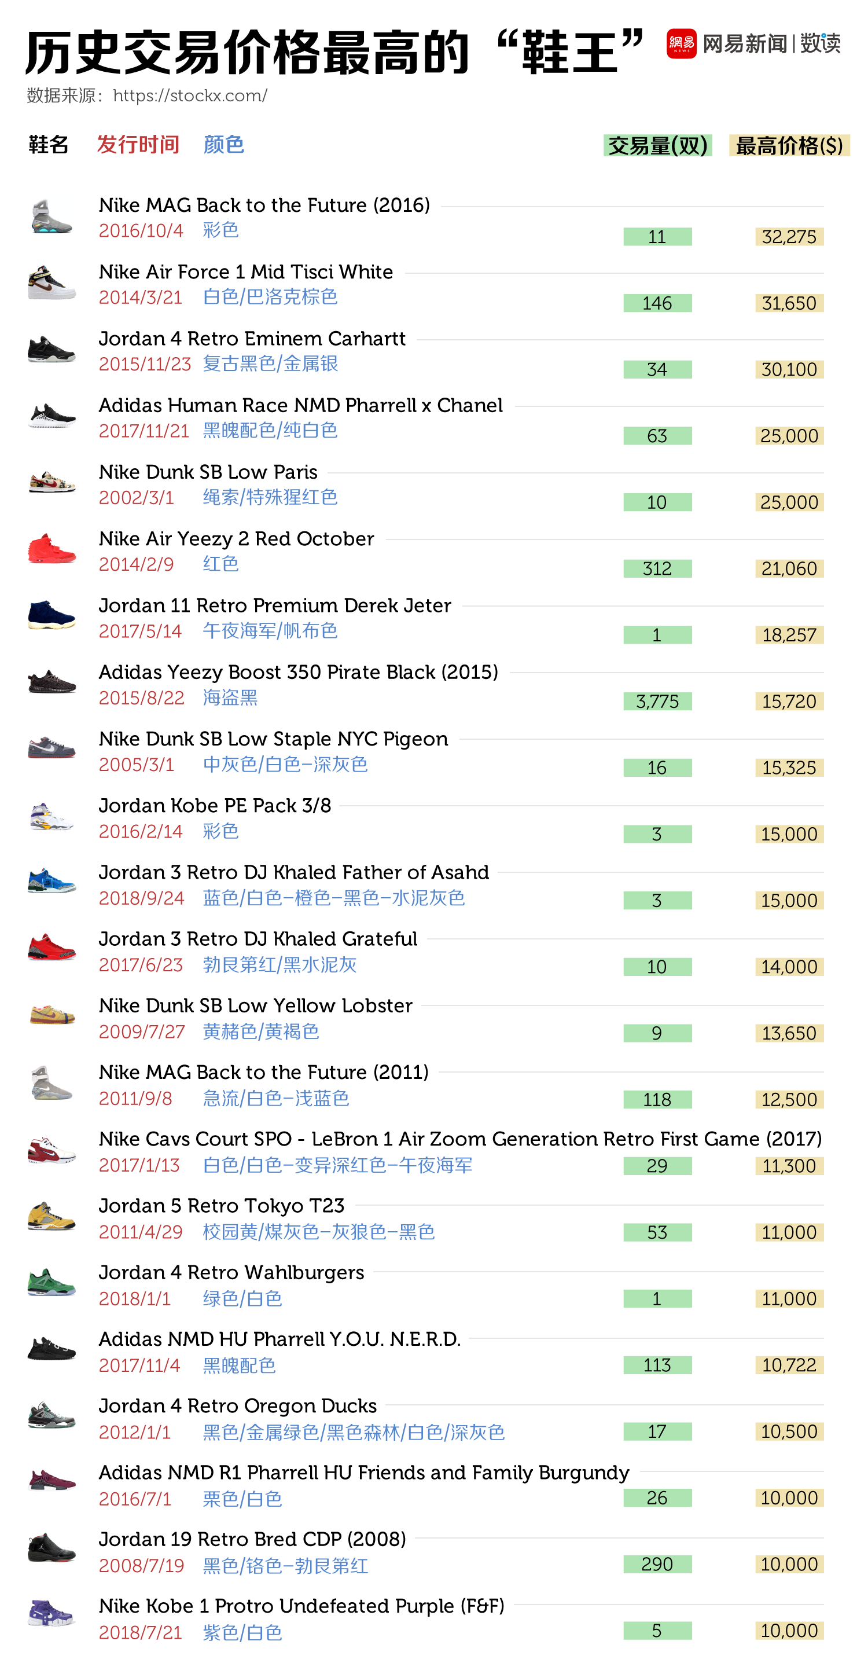Image resolution: width=868 pixels, height=1674 pixels.
Task: Click the stockx.com source link
Action: (190, 96)
